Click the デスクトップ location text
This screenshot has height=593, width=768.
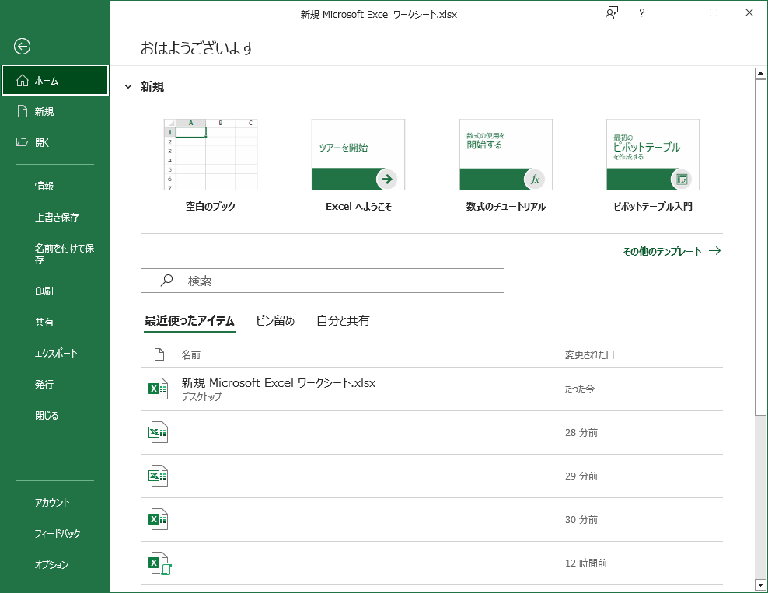pos(201,396)
